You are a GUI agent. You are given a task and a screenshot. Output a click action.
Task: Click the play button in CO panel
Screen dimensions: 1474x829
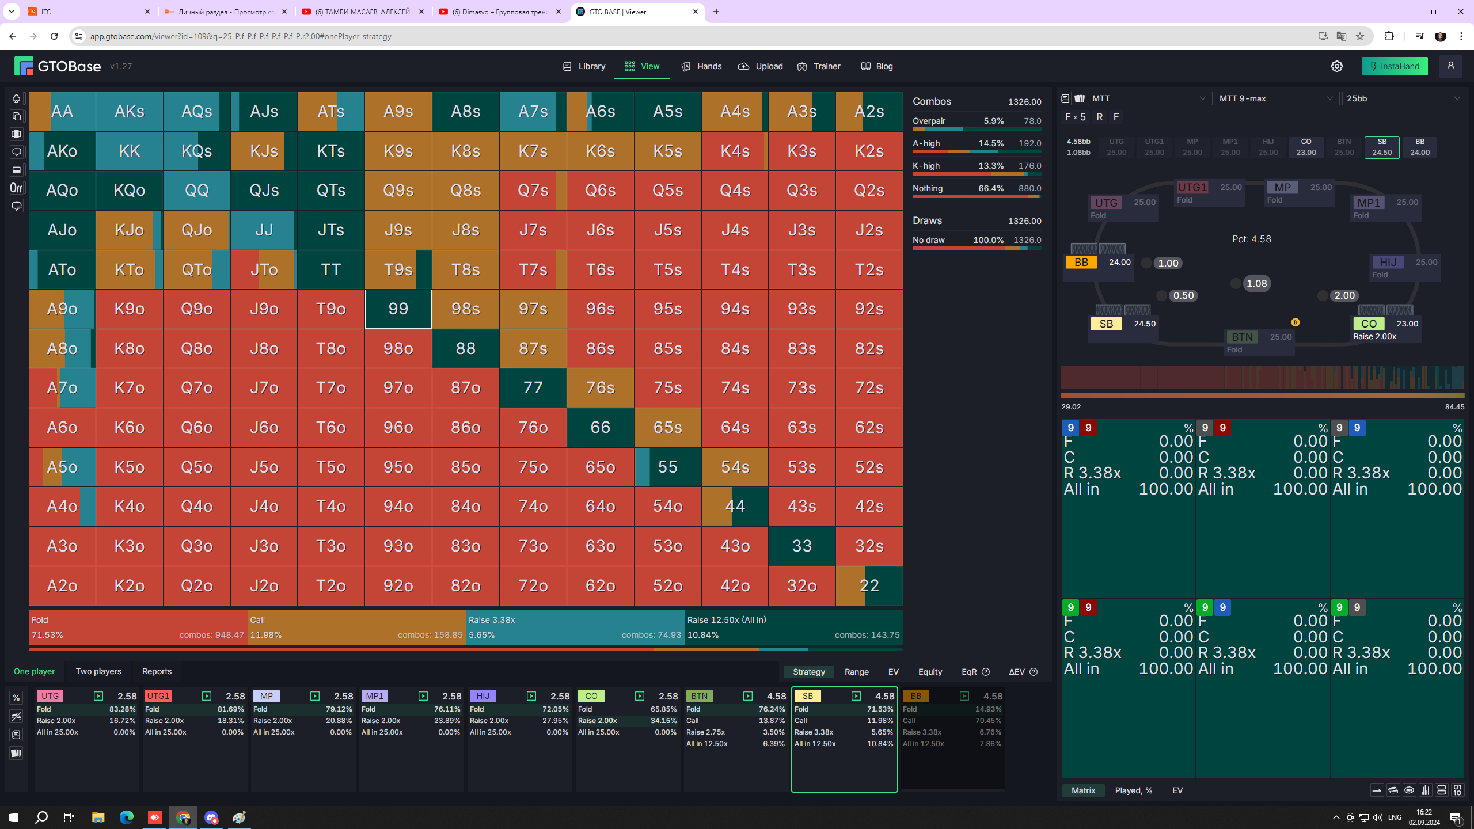640,696
